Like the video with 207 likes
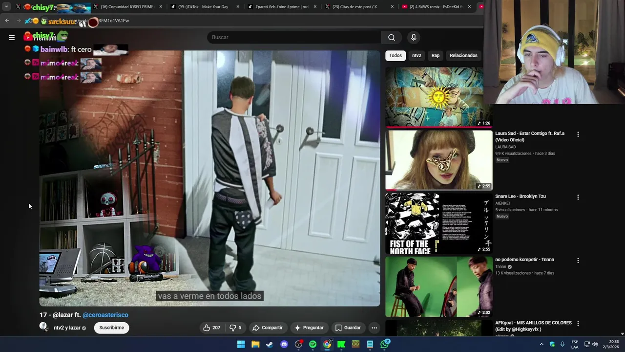Screen dimensions: 625x352 point(211,328)
